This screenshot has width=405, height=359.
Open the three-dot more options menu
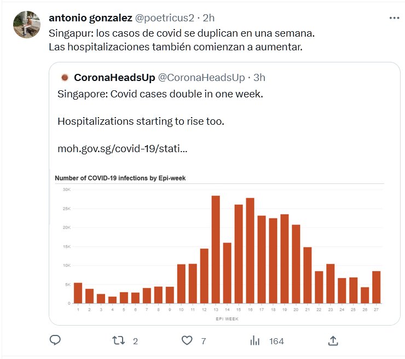coord(394,18)
